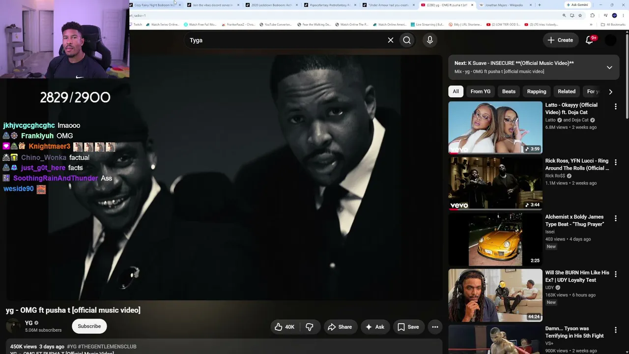This screenshot has height=354, width=629.
Task: Open the YG channel avatar
Action: click(x=13, y=326)
